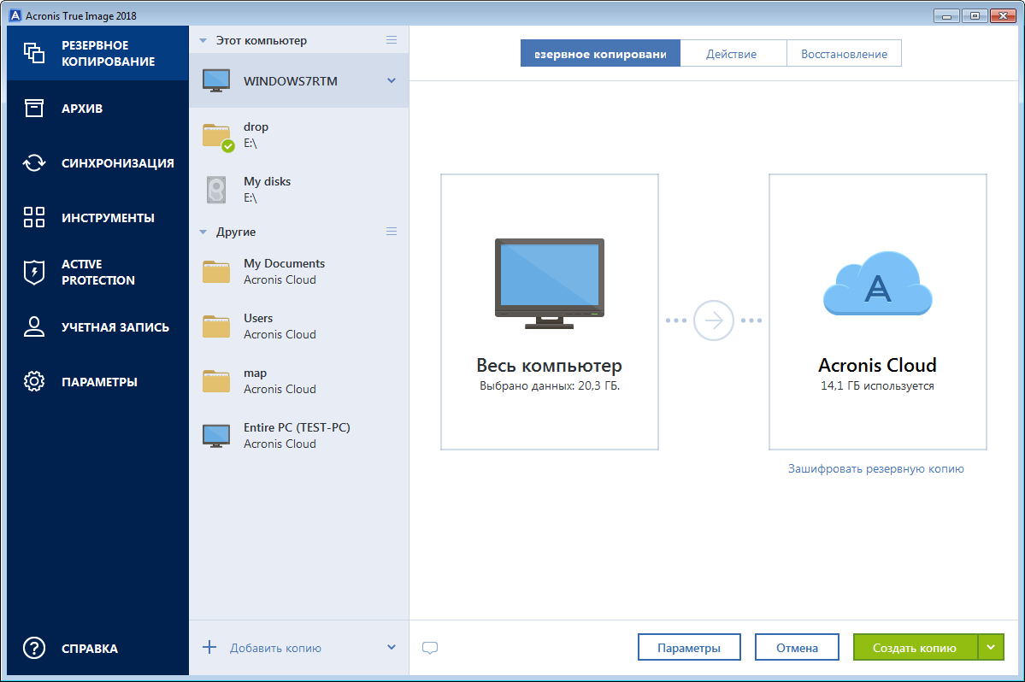Go to АРХИВ section
The height and width of the screenshot is (682, 1025).
[x=98, y=109]
